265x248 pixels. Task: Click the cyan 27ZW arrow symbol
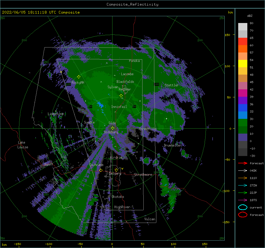[x=243, y=185]
